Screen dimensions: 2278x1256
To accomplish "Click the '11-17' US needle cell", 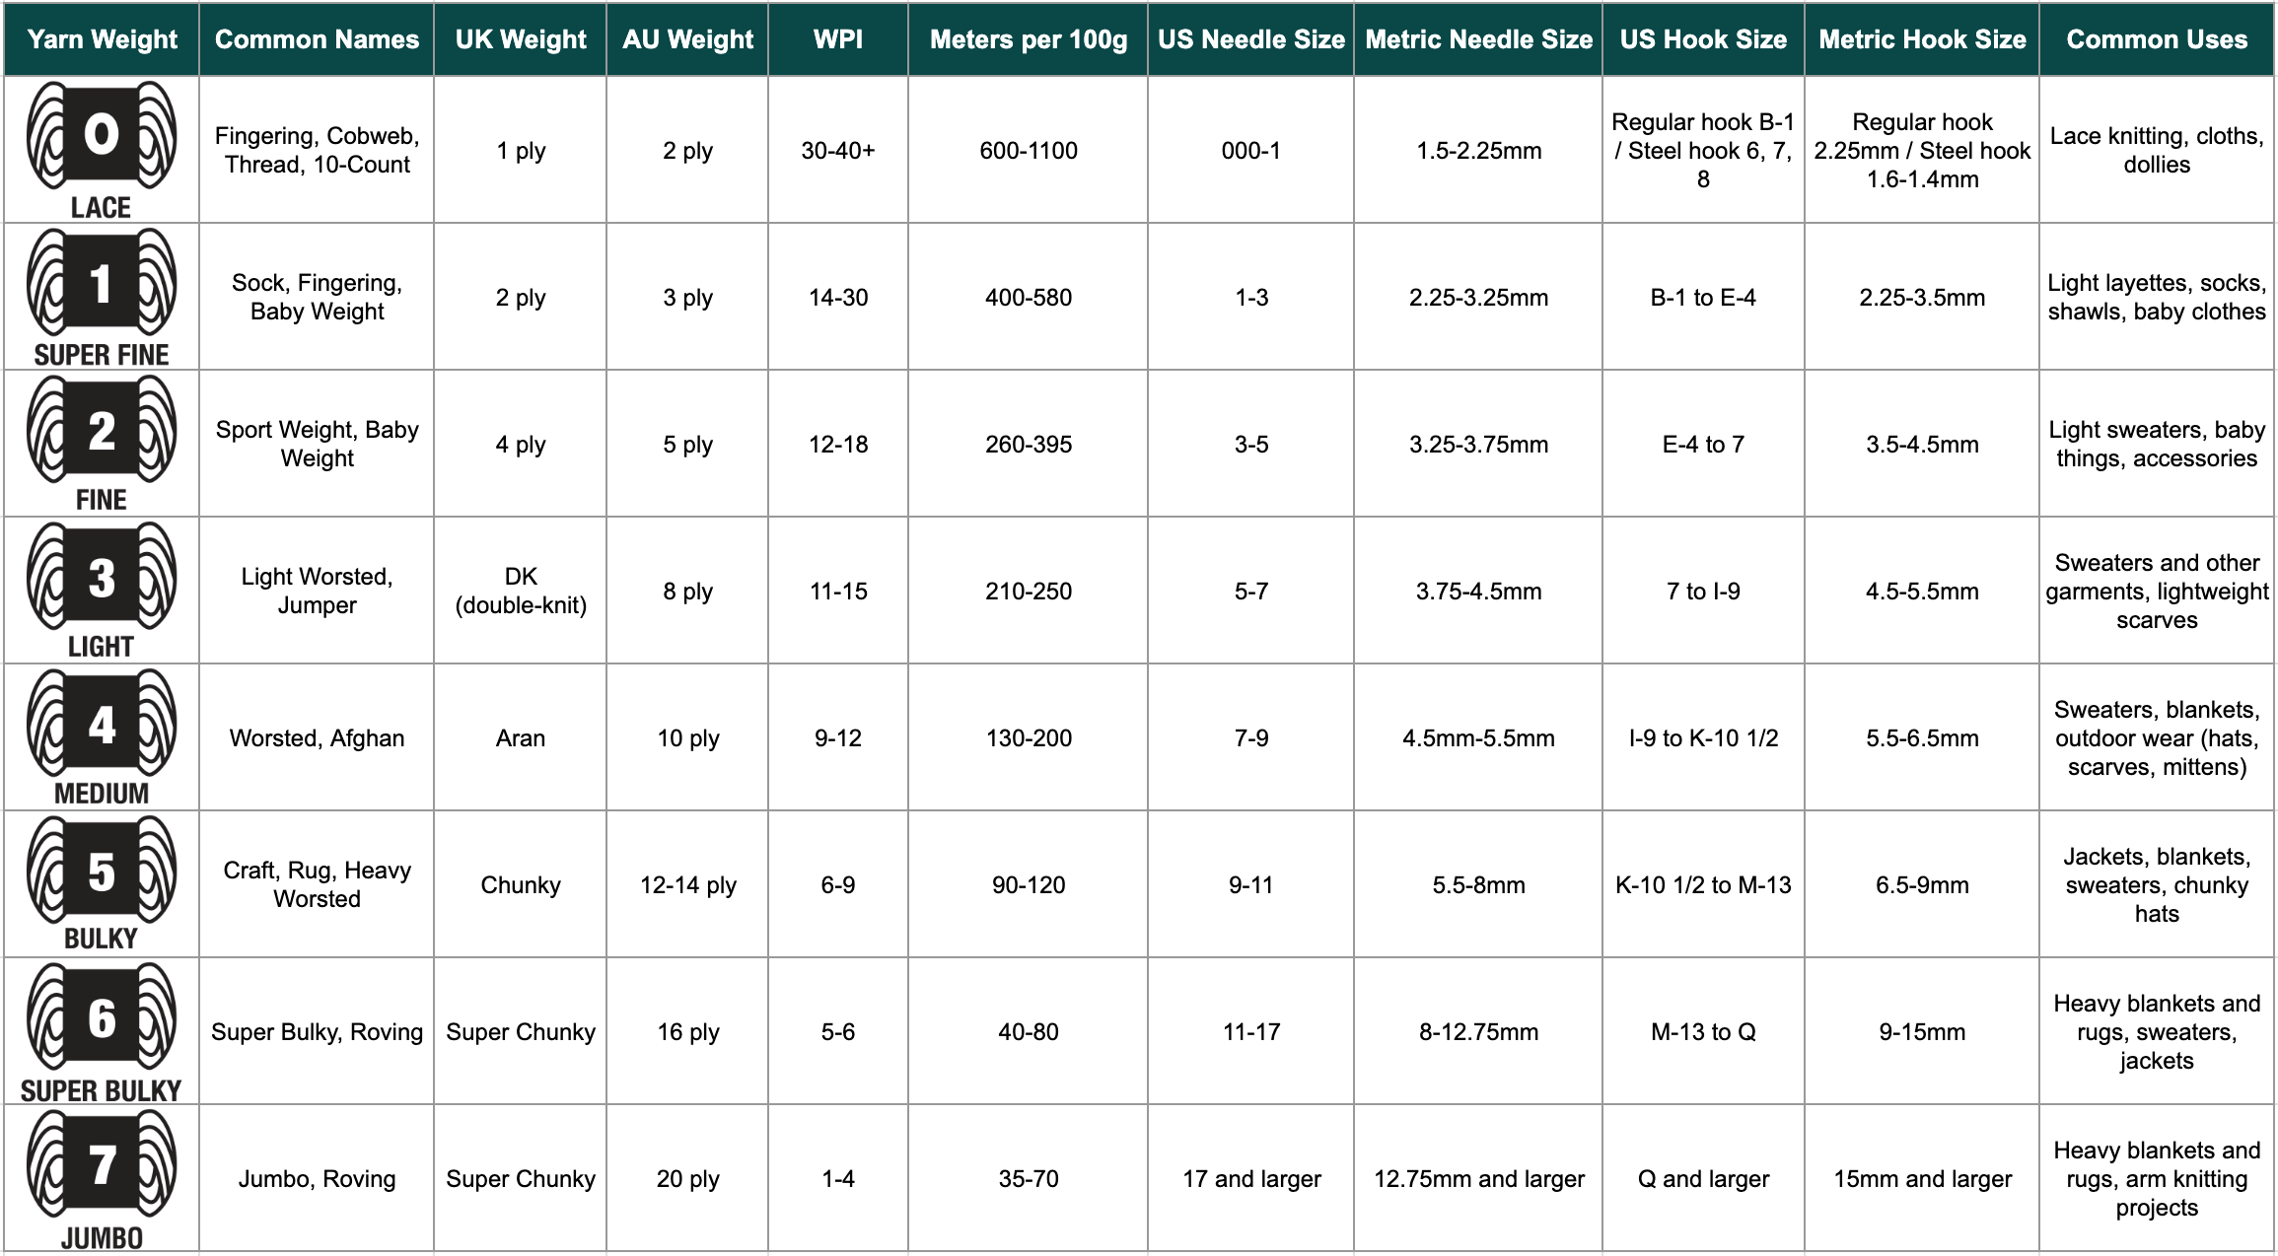I will pyautogui.click(x=1251, y=1031).
